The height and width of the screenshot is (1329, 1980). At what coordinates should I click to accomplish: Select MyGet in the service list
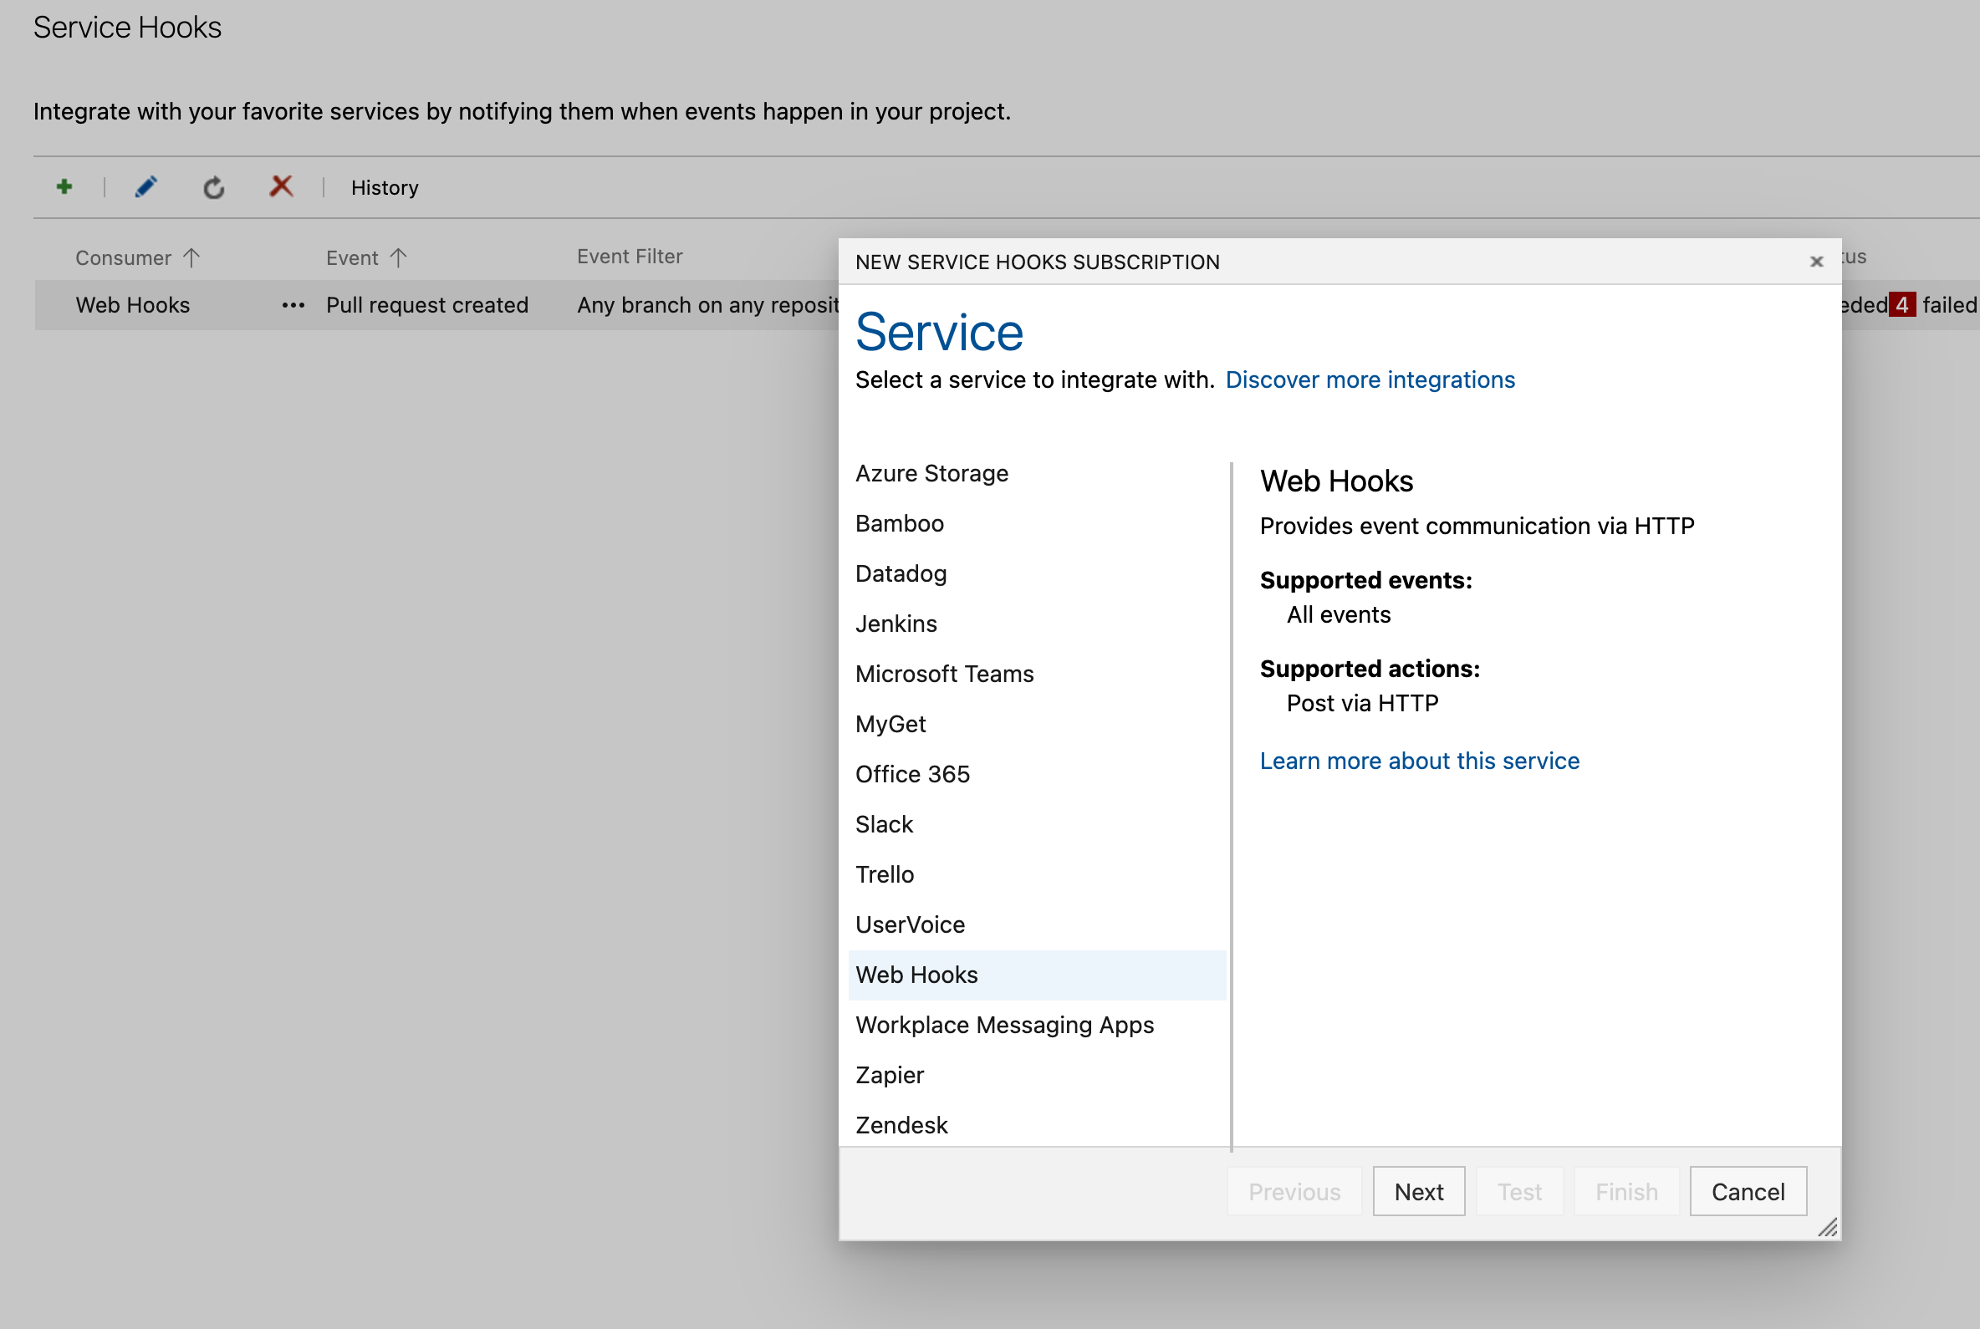pos(1037,724)
